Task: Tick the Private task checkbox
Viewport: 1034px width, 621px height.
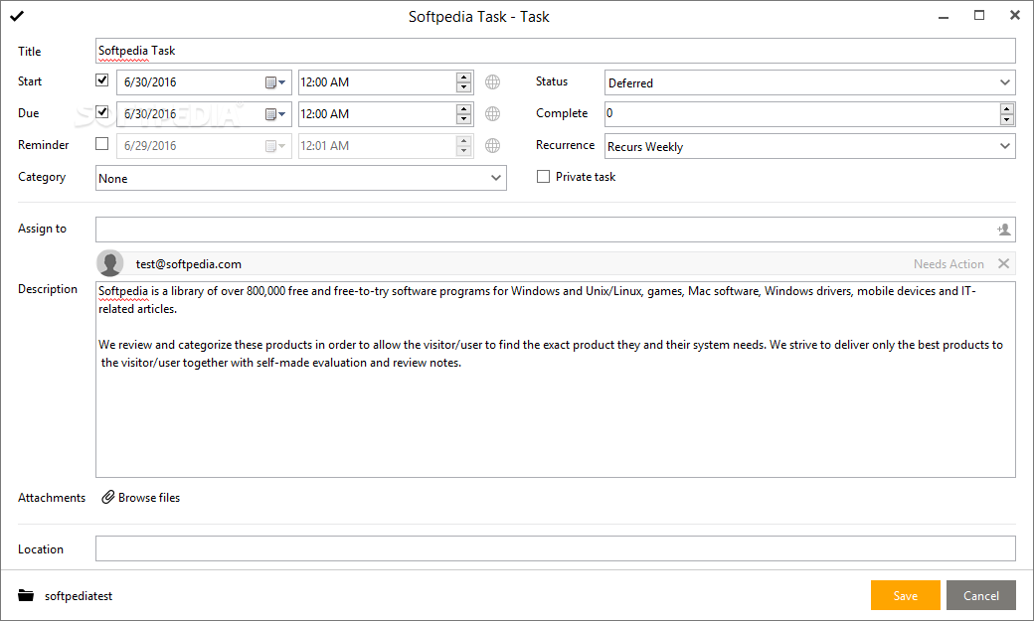Action: click(544, 176)
